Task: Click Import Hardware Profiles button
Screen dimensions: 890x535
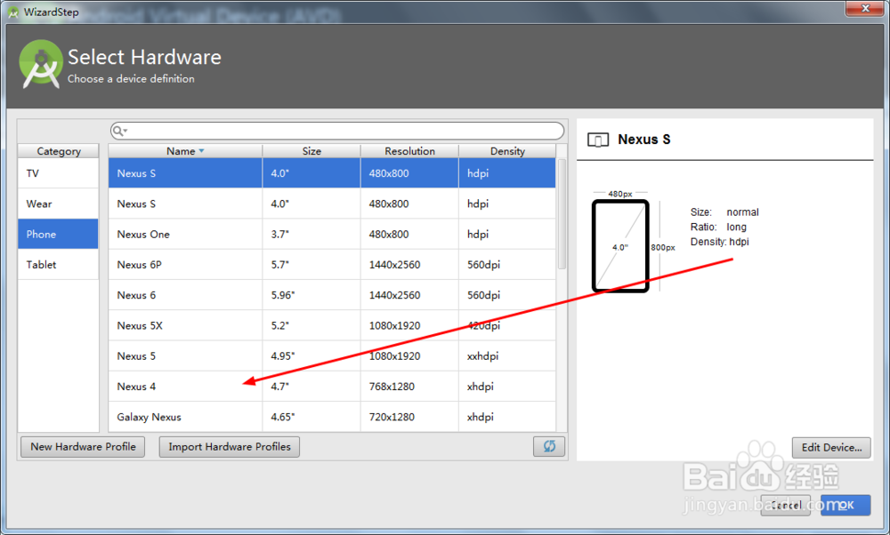Action: coord(230,447)
